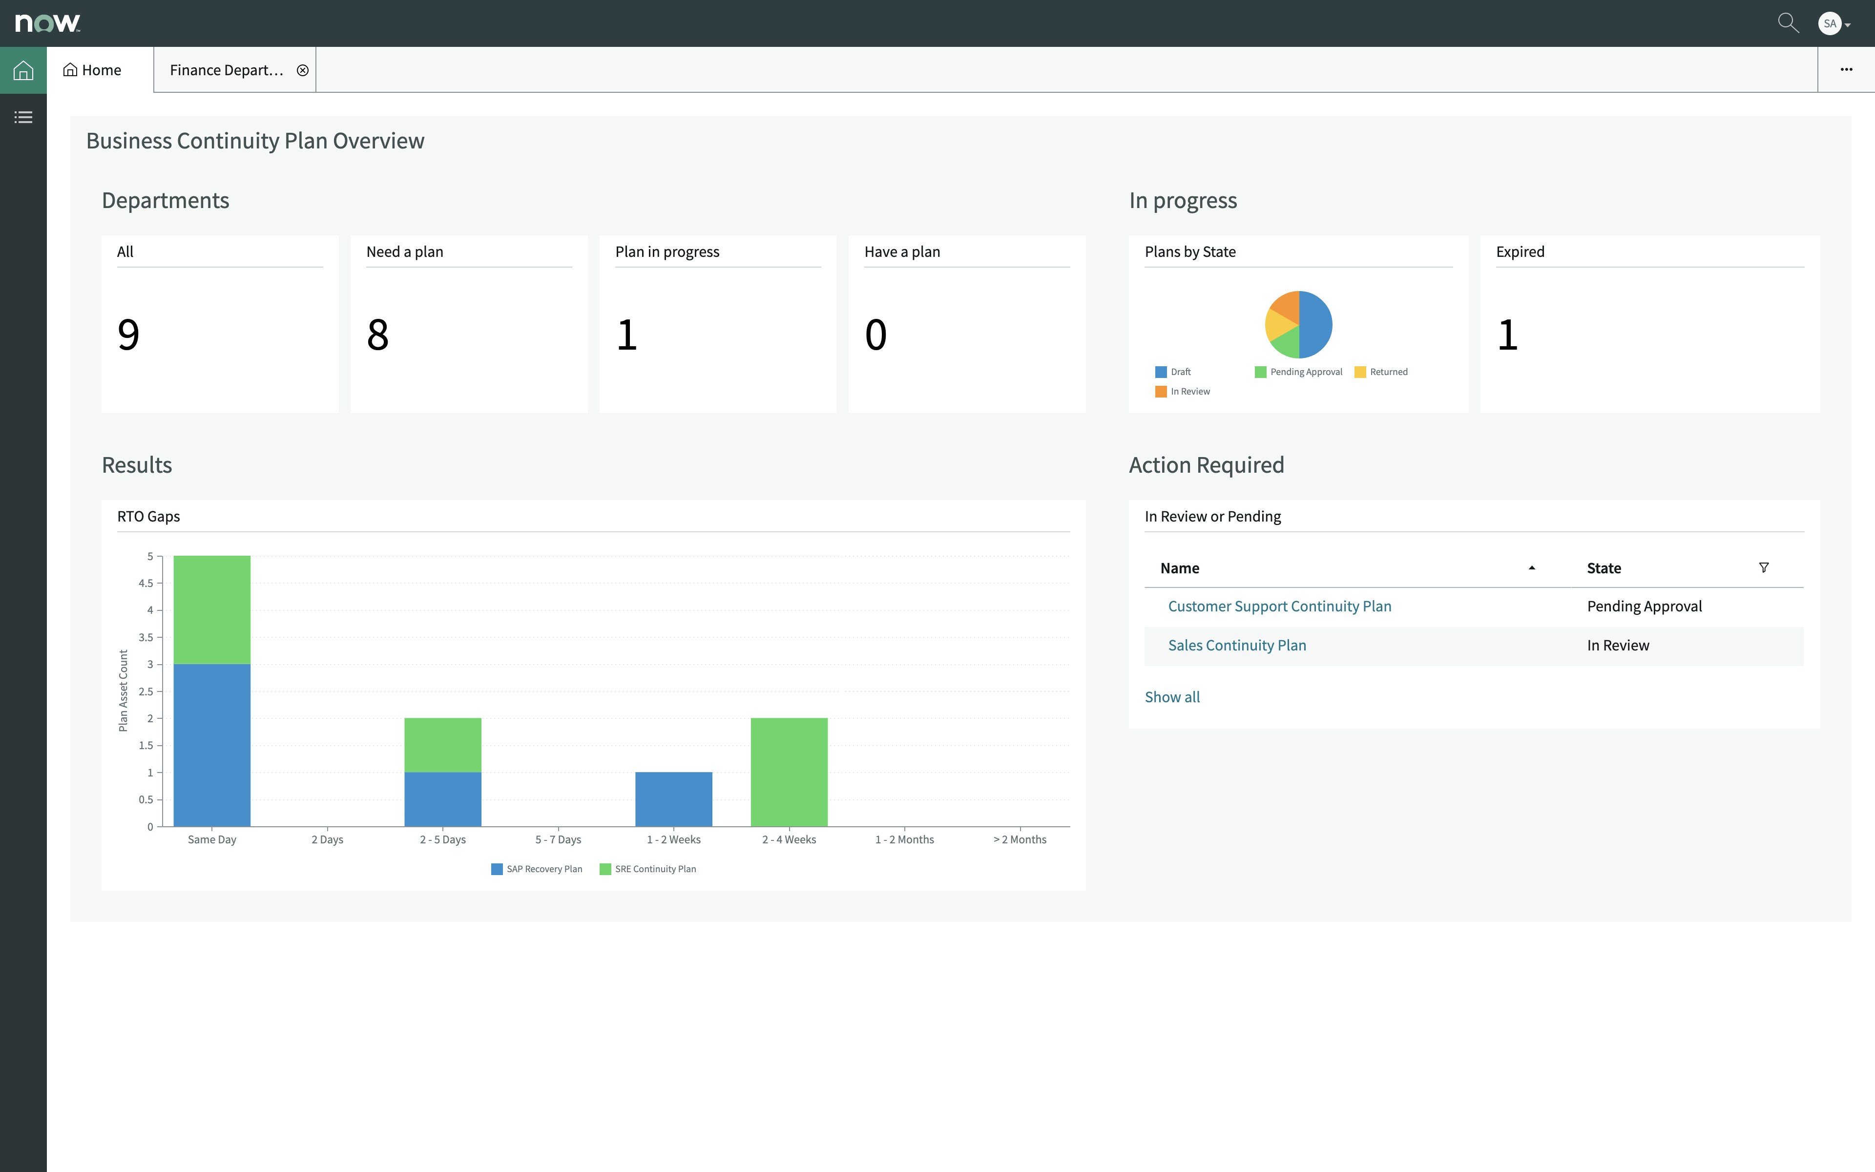Open the State column filter icon

[1764, 567]
